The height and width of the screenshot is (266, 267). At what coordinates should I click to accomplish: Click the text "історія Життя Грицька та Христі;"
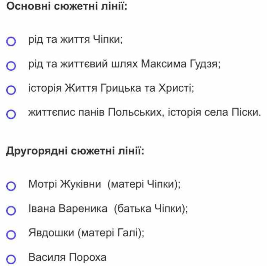click(x=111, y=88)
